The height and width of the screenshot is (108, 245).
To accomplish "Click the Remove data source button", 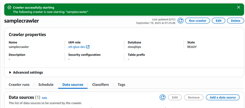I will (x=194, y=97).
